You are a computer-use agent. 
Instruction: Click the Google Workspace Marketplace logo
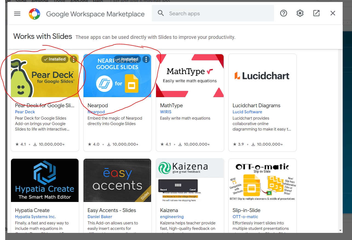tap(34, 14)
